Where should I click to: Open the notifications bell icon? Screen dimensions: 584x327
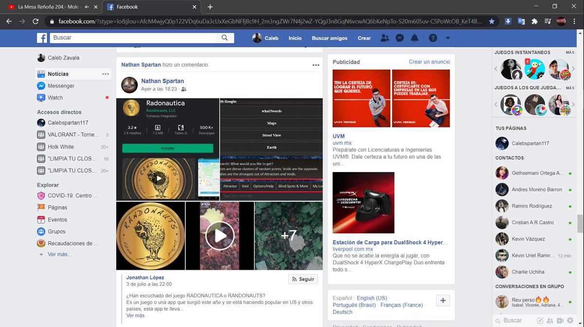(415, 38)
